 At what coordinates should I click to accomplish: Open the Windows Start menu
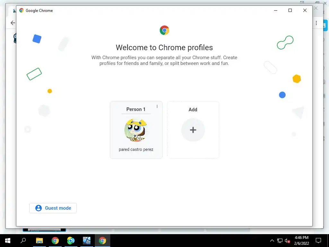(x=8, y=241)
